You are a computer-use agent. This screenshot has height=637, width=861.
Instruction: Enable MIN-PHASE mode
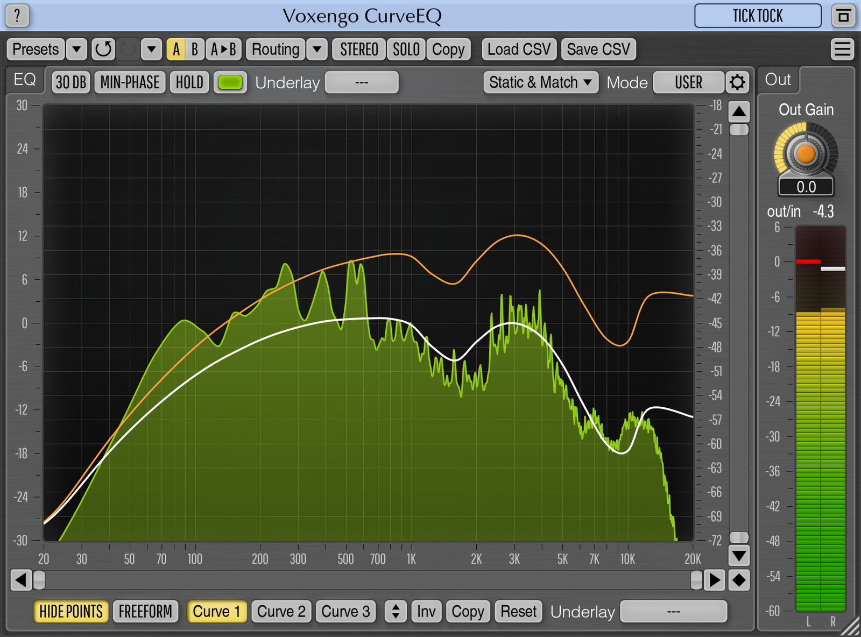(x=129, y=82)
